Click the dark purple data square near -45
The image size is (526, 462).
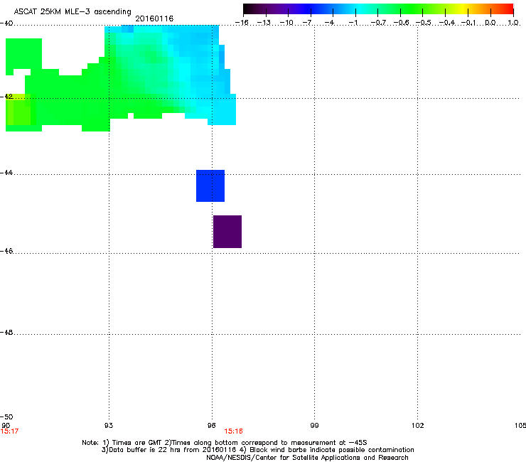pos(227,232)
